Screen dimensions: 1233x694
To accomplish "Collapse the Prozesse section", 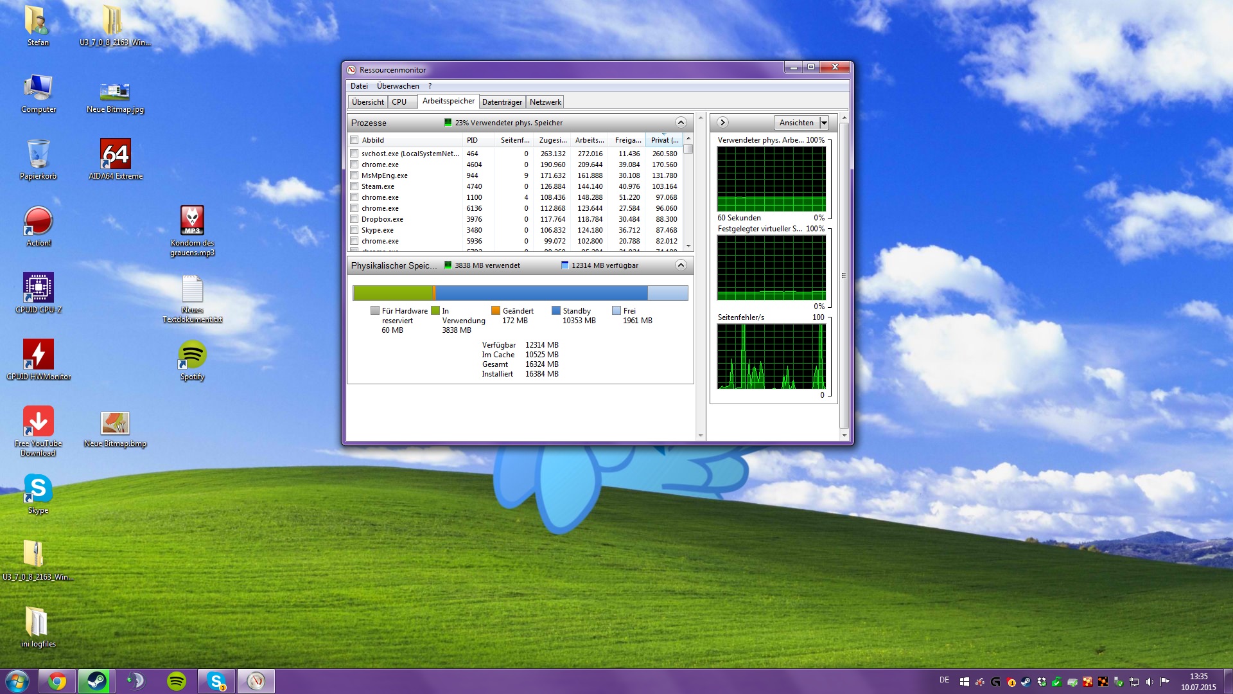I will click(681, 123).
